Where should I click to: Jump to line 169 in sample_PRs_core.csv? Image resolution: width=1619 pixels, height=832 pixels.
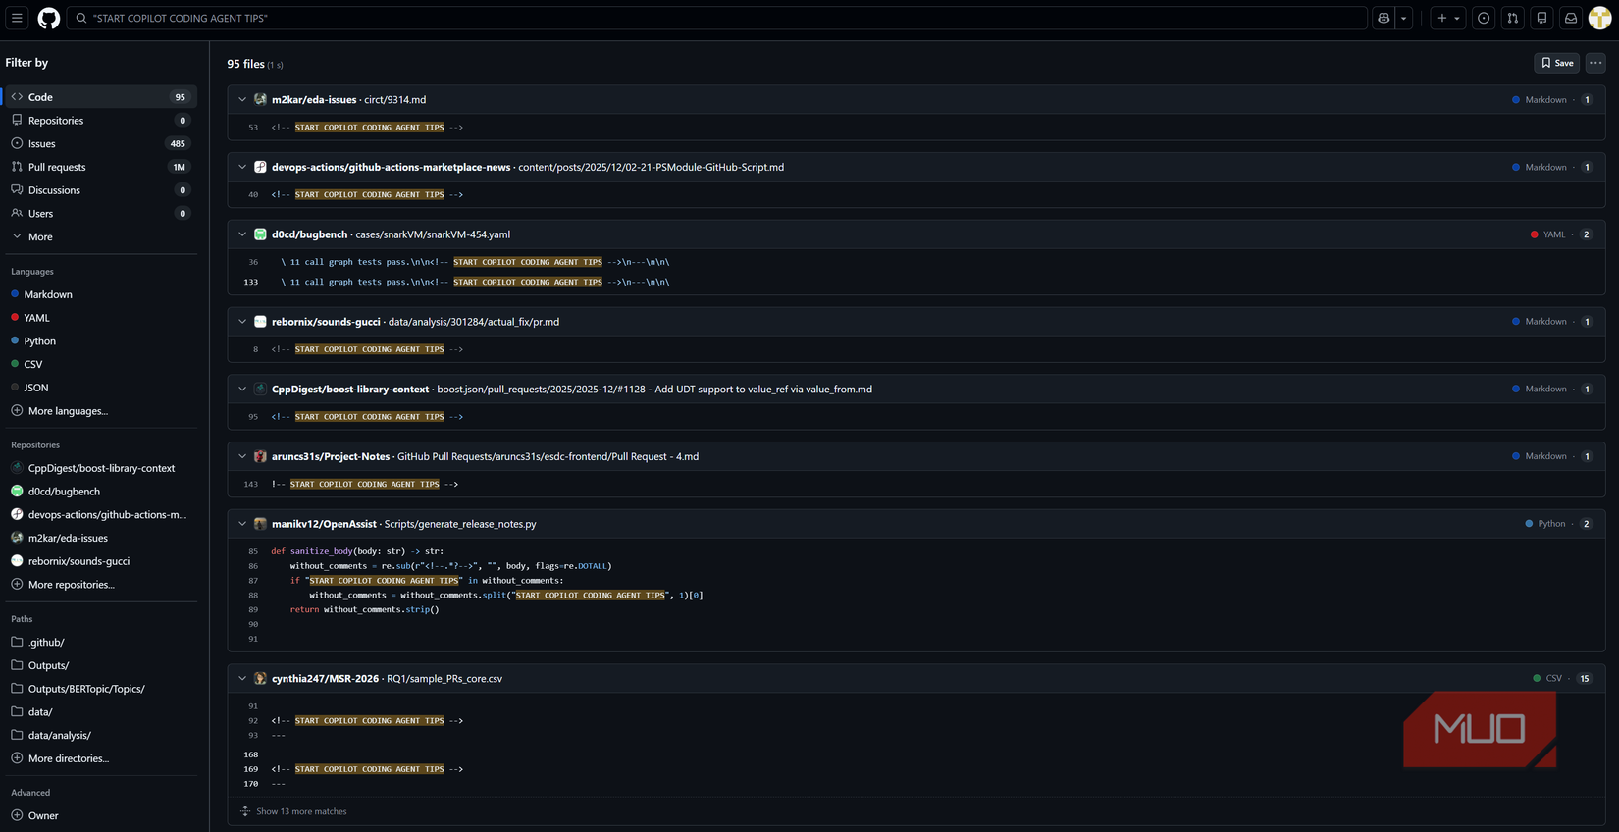(x=251, y=769)
